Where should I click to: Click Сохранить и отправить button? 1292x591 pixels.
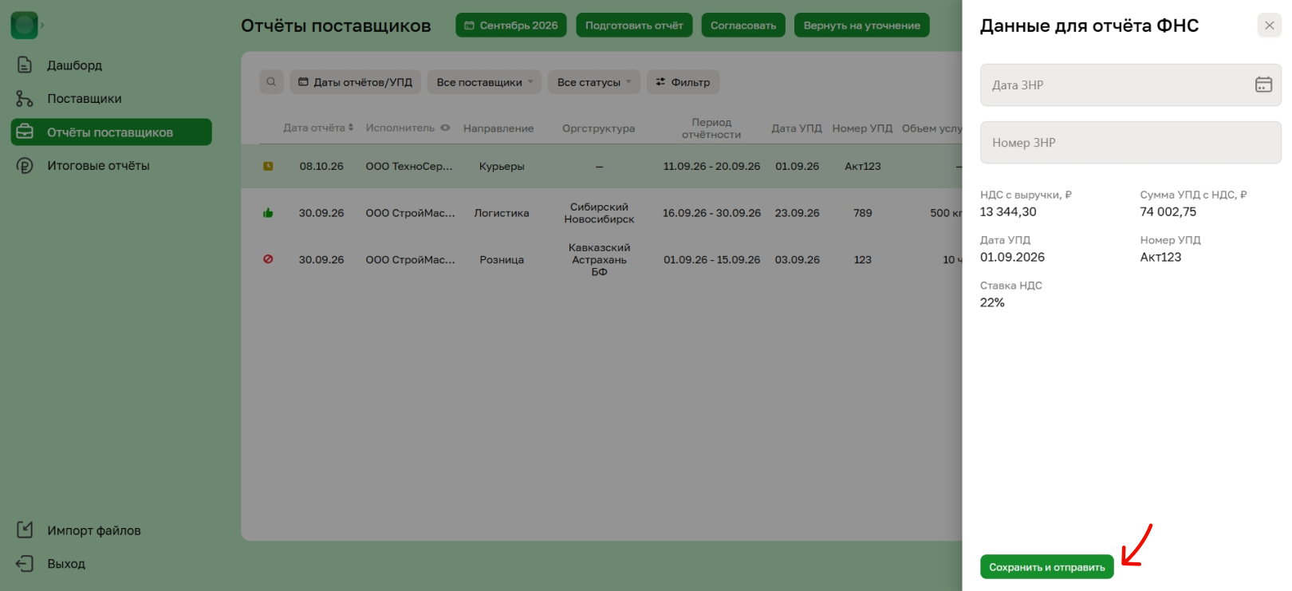tap(1047, 567)
